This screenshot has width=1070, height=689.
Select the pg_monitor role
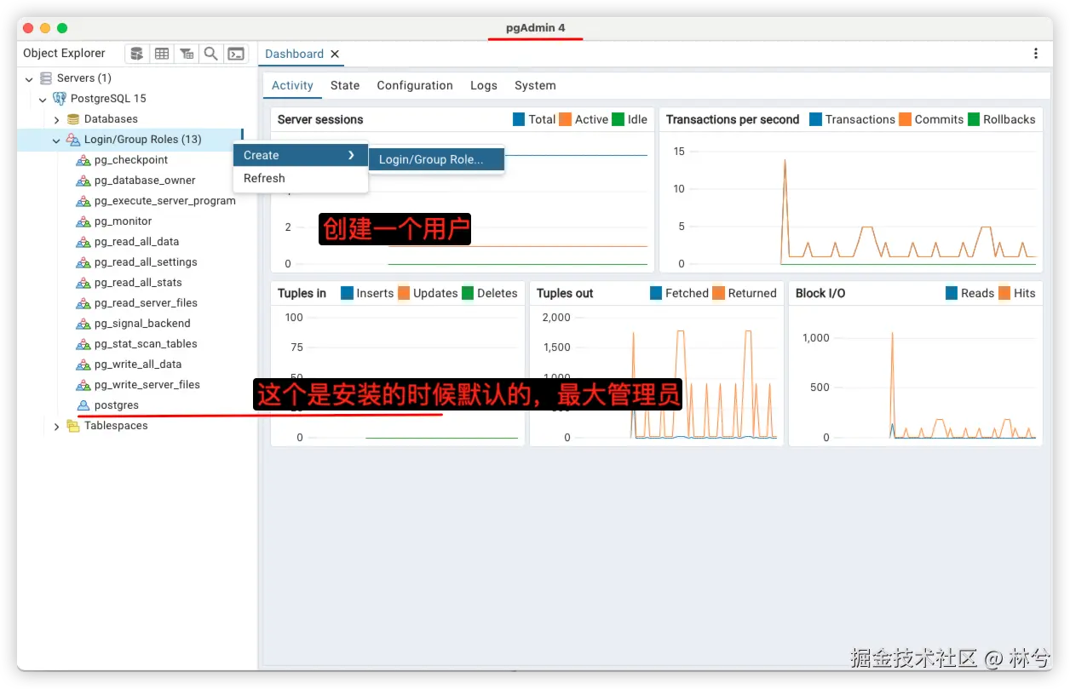(124, 221)
